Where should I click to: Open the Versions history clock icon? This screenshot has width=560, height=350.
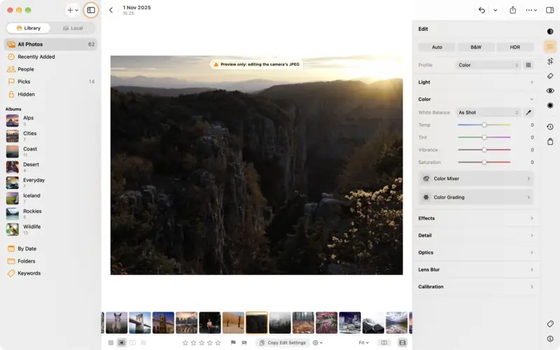550,127
